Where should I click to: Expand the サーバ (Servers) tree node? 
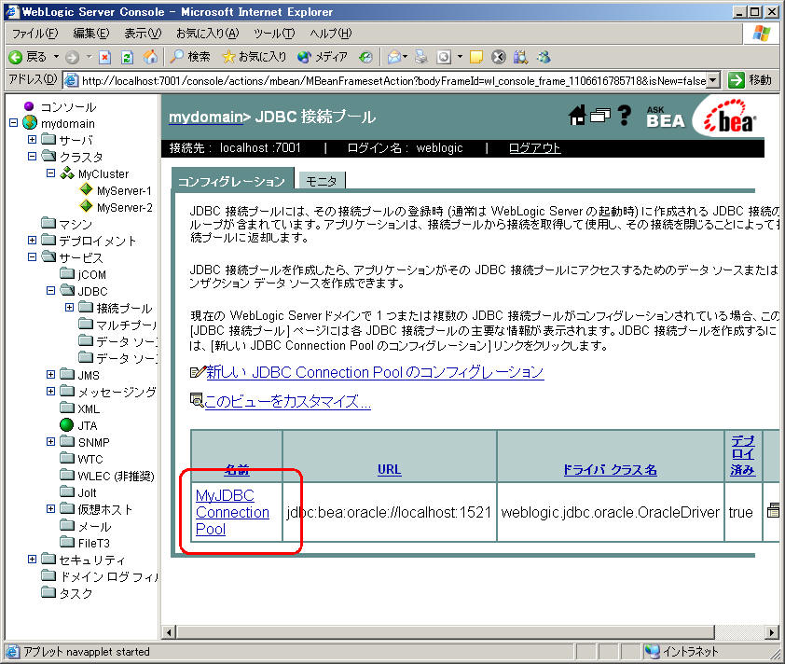(x=33, y=140)
